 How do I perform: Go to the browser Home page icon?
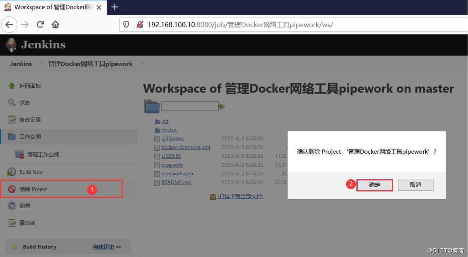pyautogui.click(x=56, y=25)
